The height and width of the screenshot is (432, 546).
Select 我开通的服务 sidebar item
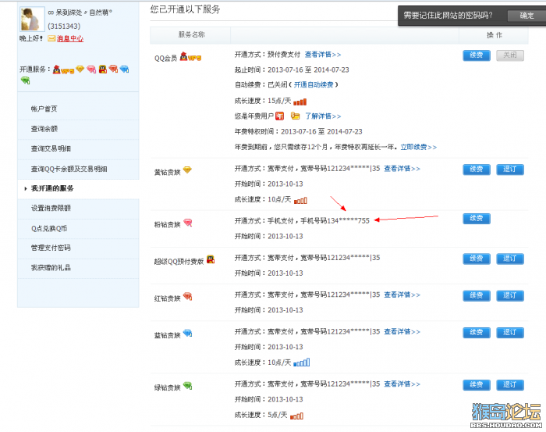[x=52, y=188]
